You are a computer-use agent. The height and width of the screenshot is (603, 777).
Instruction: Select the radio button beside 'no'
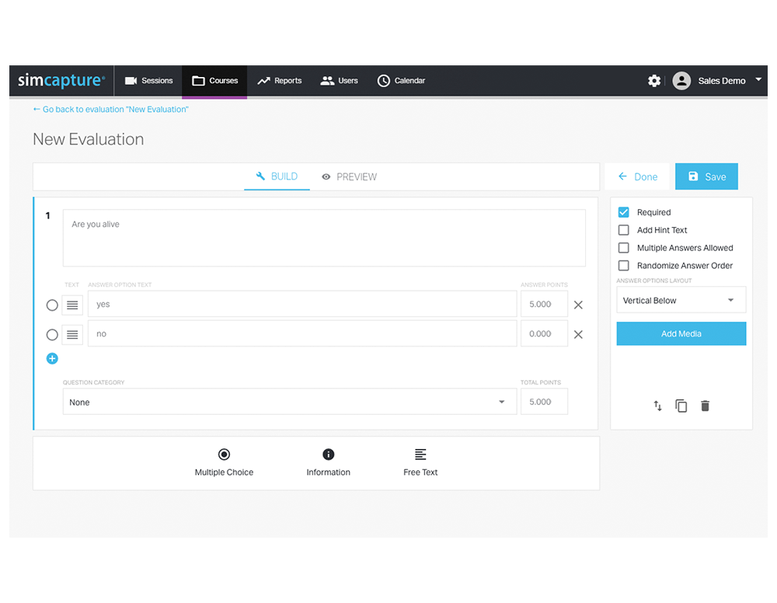click(52, 334)
